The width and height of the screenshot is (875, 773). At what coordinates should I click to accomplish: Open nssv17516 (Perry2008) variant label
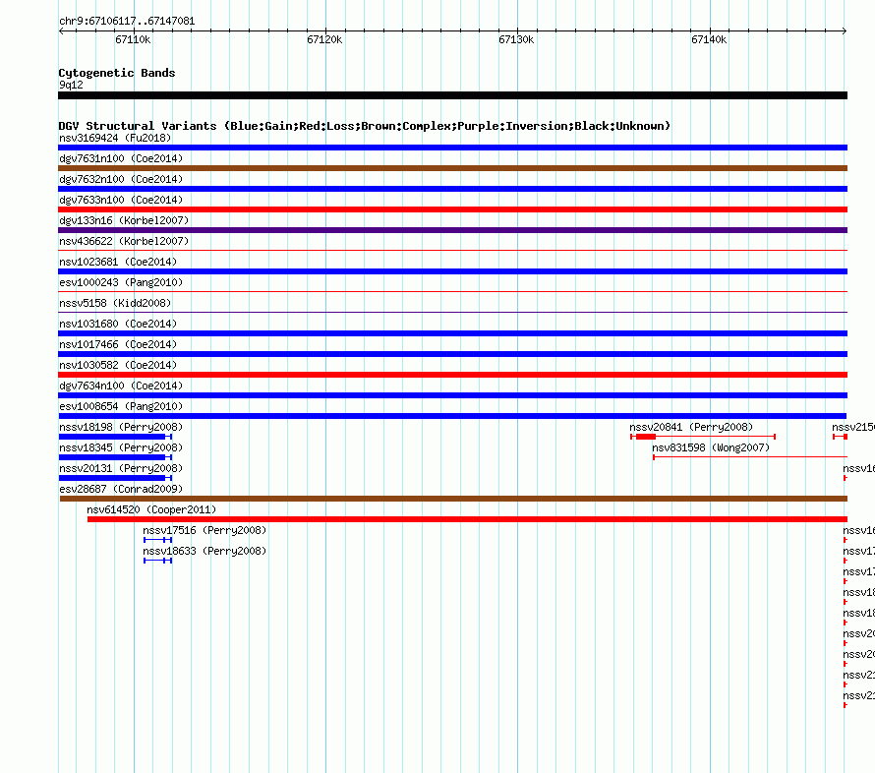pyautogui.click(x=204, y=530)
